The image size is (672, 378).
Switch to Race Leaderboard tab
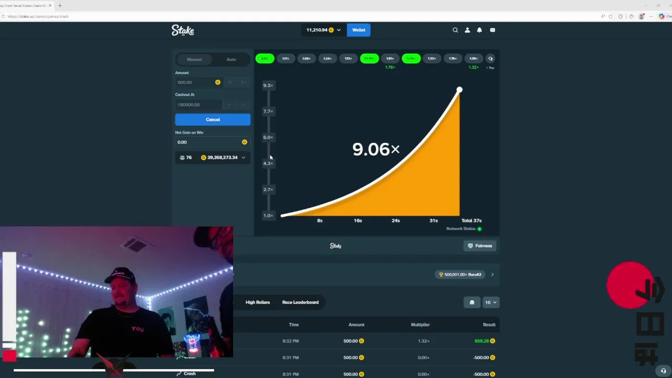[300, 302]
